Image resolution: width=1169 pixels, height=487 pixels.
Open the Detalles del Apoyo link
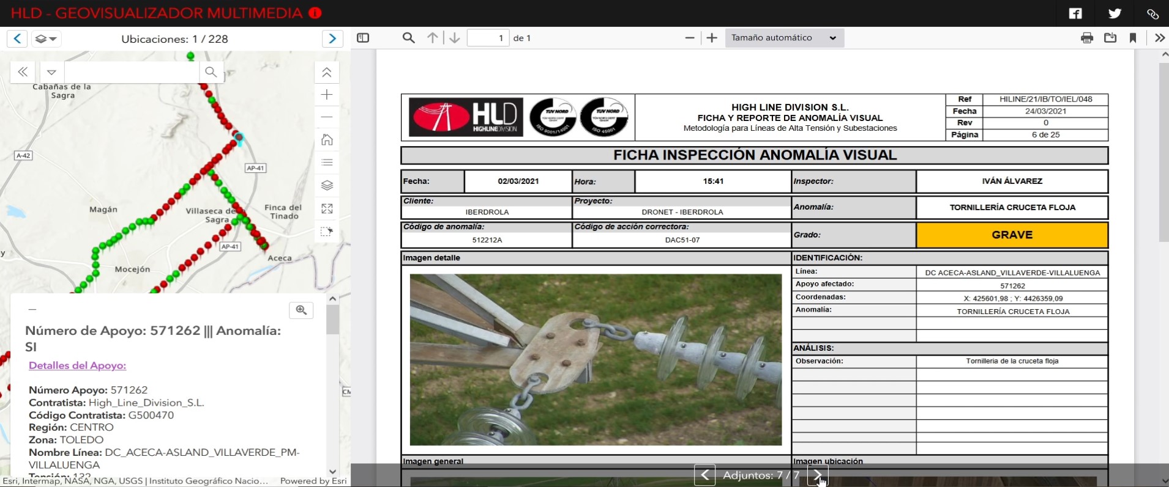77,365
